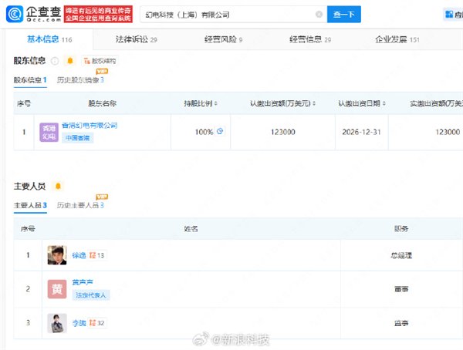This screenshot has height=350, width=463.
Task: Click the 法定代表人 tag under 黄声声
Action: point(91,295)
